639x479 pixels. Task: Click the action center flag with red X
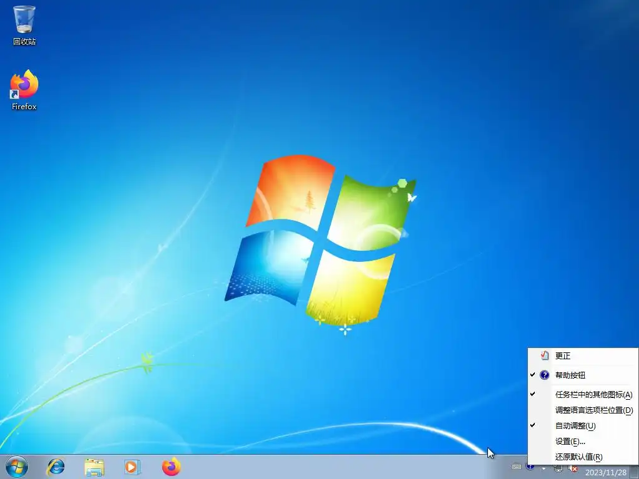click(573, 469)
